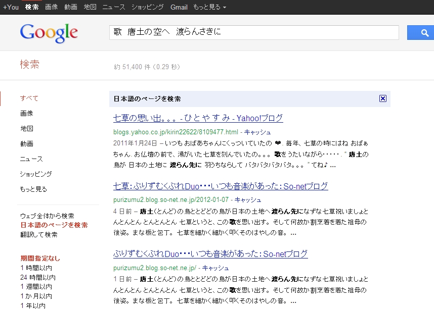434x310 pixels.
Task: Filter results to 1 週間以内
Action: coord(36,287)
